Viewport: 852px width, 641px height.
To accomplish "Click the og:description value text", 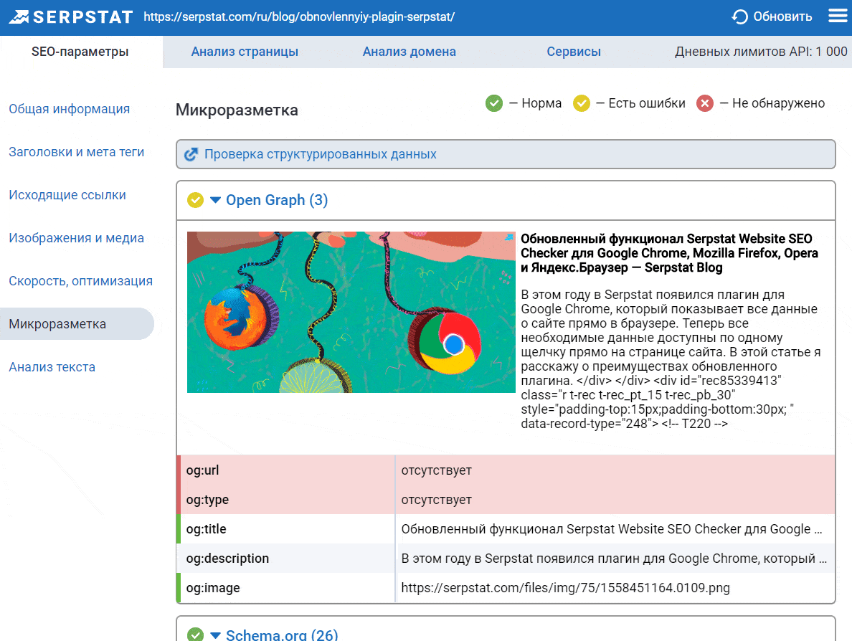I will [614, 559].
